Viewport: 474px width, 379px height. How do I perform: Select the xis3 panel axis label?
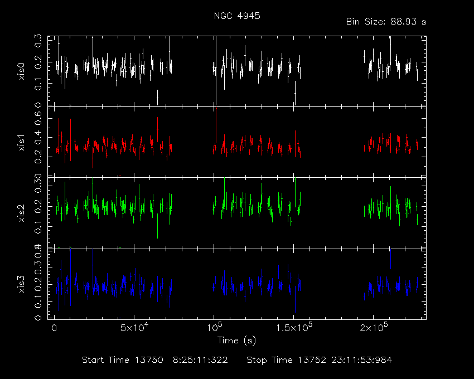(x=21, y=284)
